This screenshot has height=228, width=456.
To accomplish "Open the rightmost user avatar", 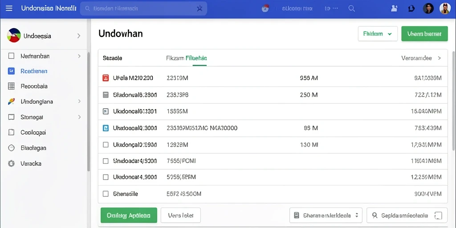I will tap(445, 8).
